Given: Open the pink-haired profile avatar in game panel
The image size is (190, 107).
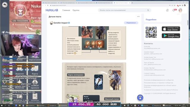Looking at the screenshot, I should click(20, 10).
